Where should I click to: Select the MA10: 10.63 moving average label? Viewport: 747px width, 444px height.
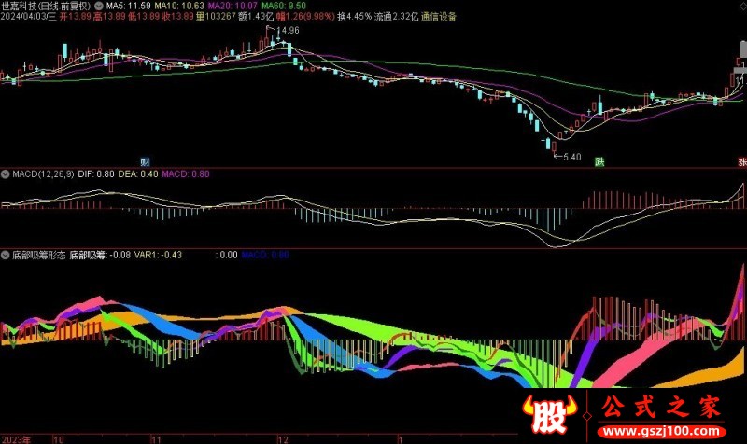[177, 6]
